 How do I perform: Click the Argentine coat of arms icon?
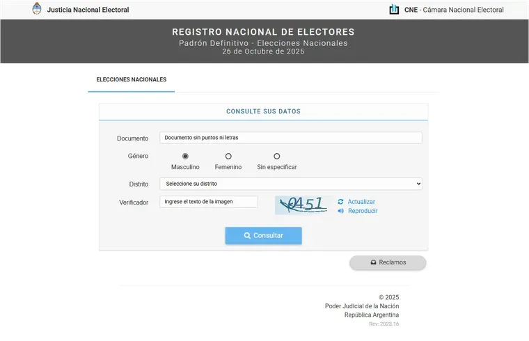[x=37, y=9]
